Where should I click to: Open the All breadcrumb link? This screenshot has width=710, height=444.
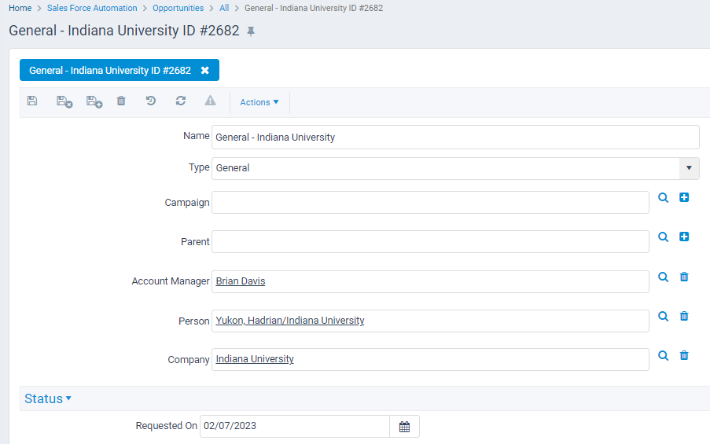click(x=224, y=8)
